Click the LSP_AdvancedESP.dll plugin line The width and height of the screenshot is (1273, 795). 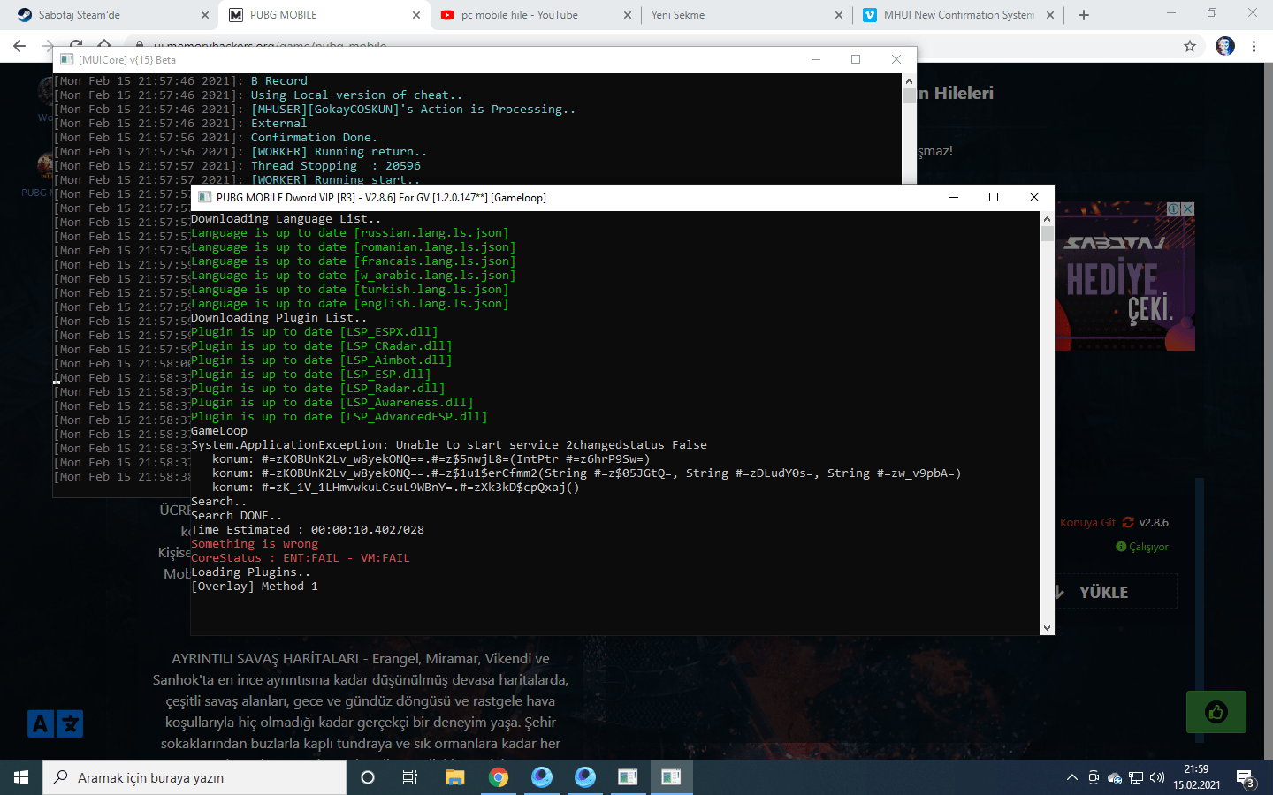(x=339, y=417)
